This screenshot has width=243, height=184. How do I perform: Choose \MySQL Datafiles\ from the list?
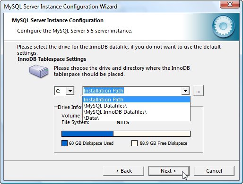click(x=136, y=106)
